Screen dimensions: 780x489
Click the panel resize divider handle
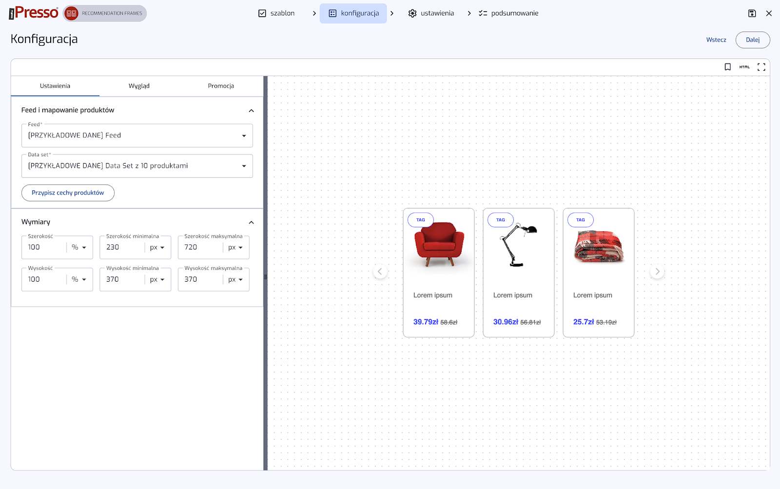pos(266,277)
